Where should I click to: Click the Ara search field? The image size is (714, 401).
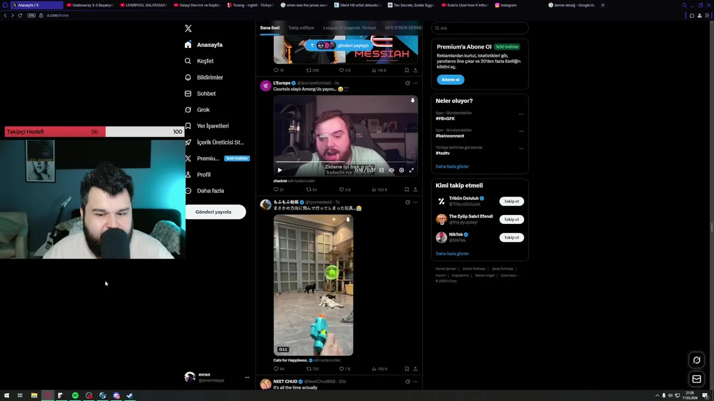pos(480,28)
